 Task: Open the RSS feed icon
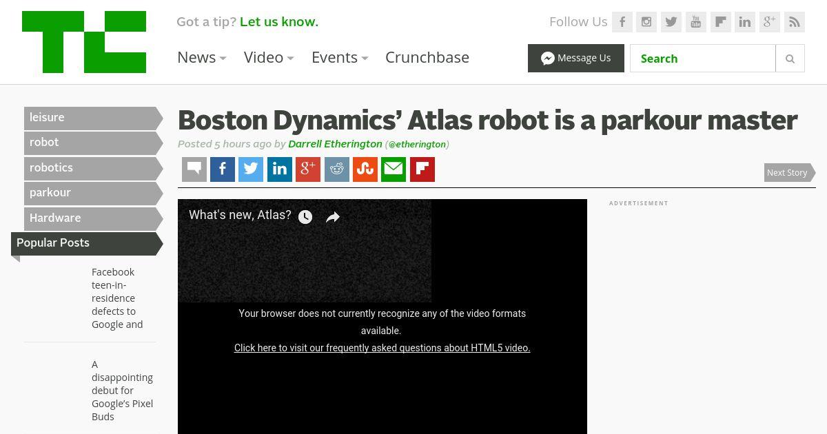pos(795,22)
